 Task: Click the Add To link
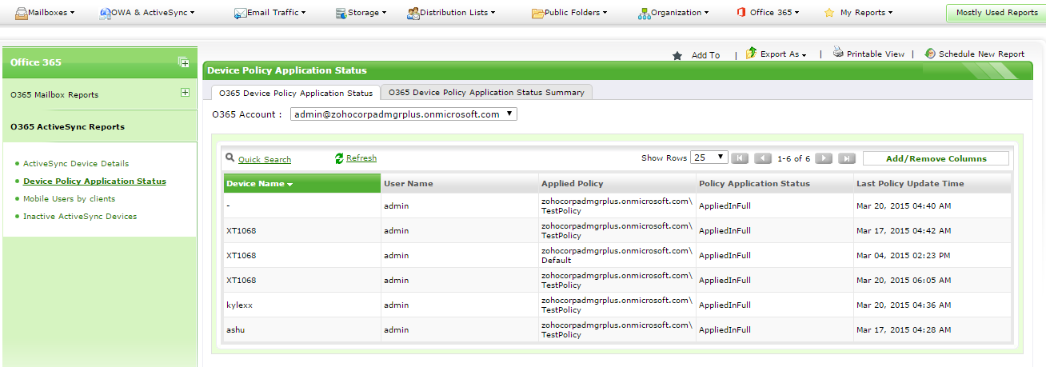705,55
